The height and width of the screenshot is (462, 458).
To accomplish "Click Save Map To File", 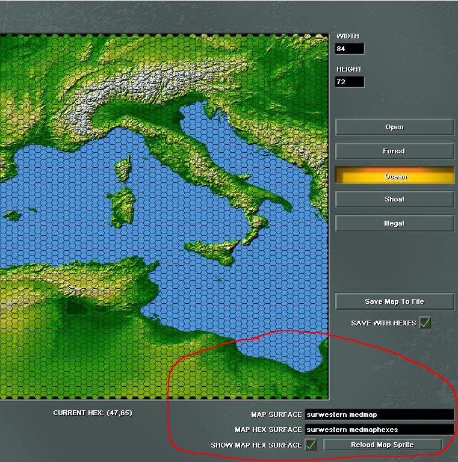I will tap(394, 301).
